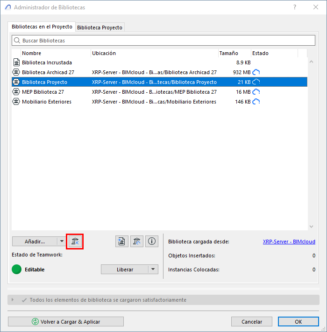Screen dimensions: 327x332
Task: Click the help question mark button
Action: coord(295,7)
